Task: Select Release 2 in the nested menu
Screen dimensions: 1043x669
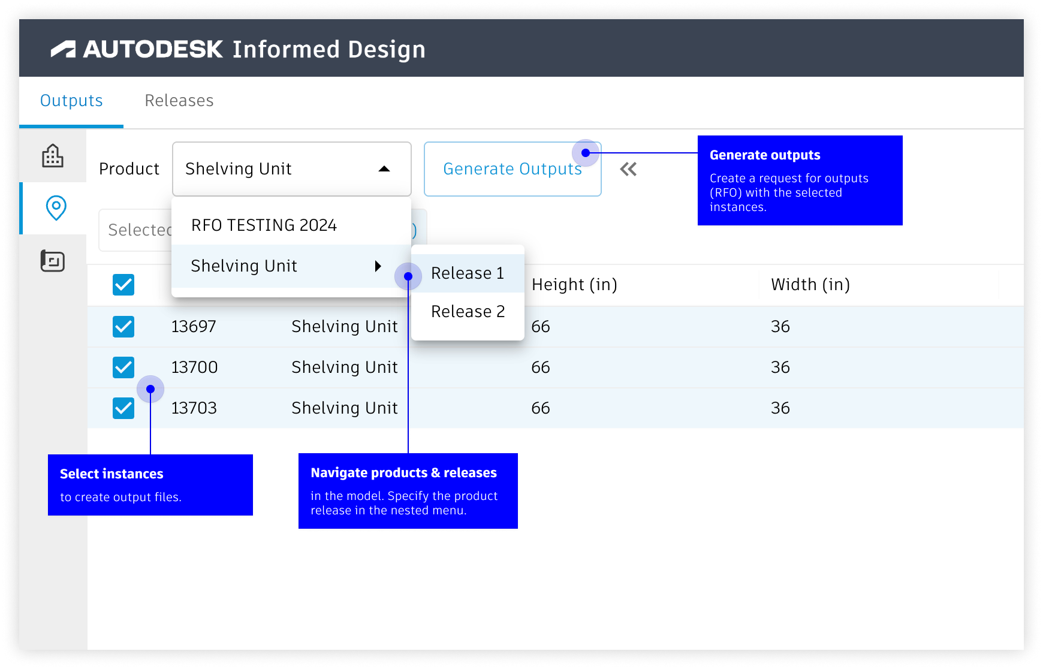Action: tap(468, 312)
